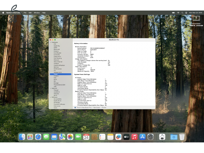Select the highlighted Power item
Image resolution: width=204 pixels, height=153 pixels.
click(x=61, y=74)
